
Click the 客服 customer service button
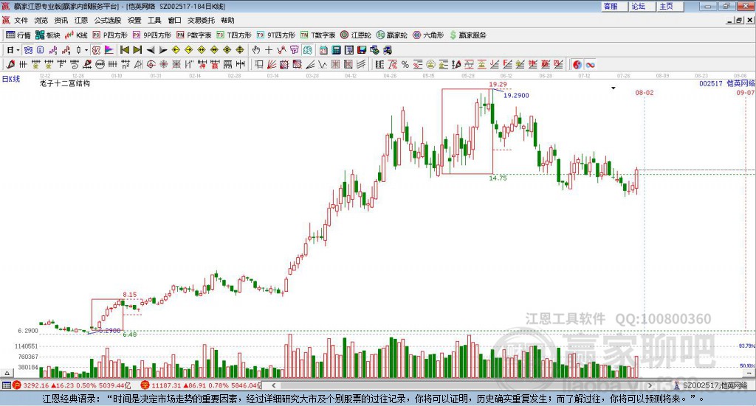[x=614, y=6]
